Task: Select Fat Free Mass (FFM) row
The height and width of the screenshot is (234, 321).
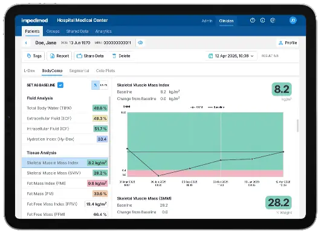Action: tap(65, 214)
